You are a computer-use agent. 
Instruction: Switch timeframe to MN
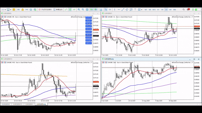click(175, 9)
